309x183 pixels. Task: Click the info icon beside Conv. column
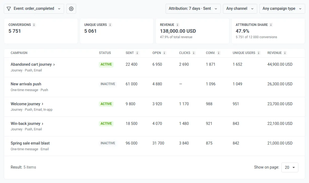(219, 53)
